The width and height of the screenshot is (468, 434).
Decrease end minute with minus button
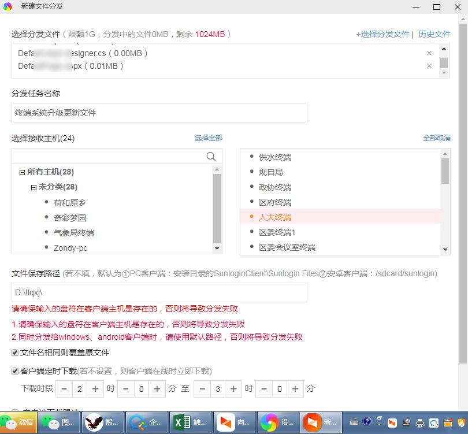pyautogui.click(x=264, y=389)
